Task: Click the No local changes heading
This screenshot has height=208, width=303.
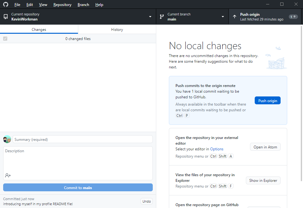Action: click(x=205, y=46)
